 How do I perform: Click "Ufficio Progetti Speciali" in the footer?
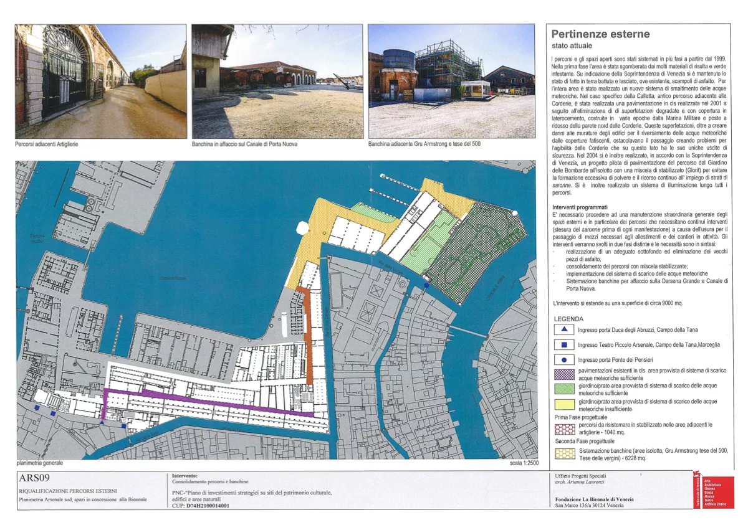tap(580, 476)
